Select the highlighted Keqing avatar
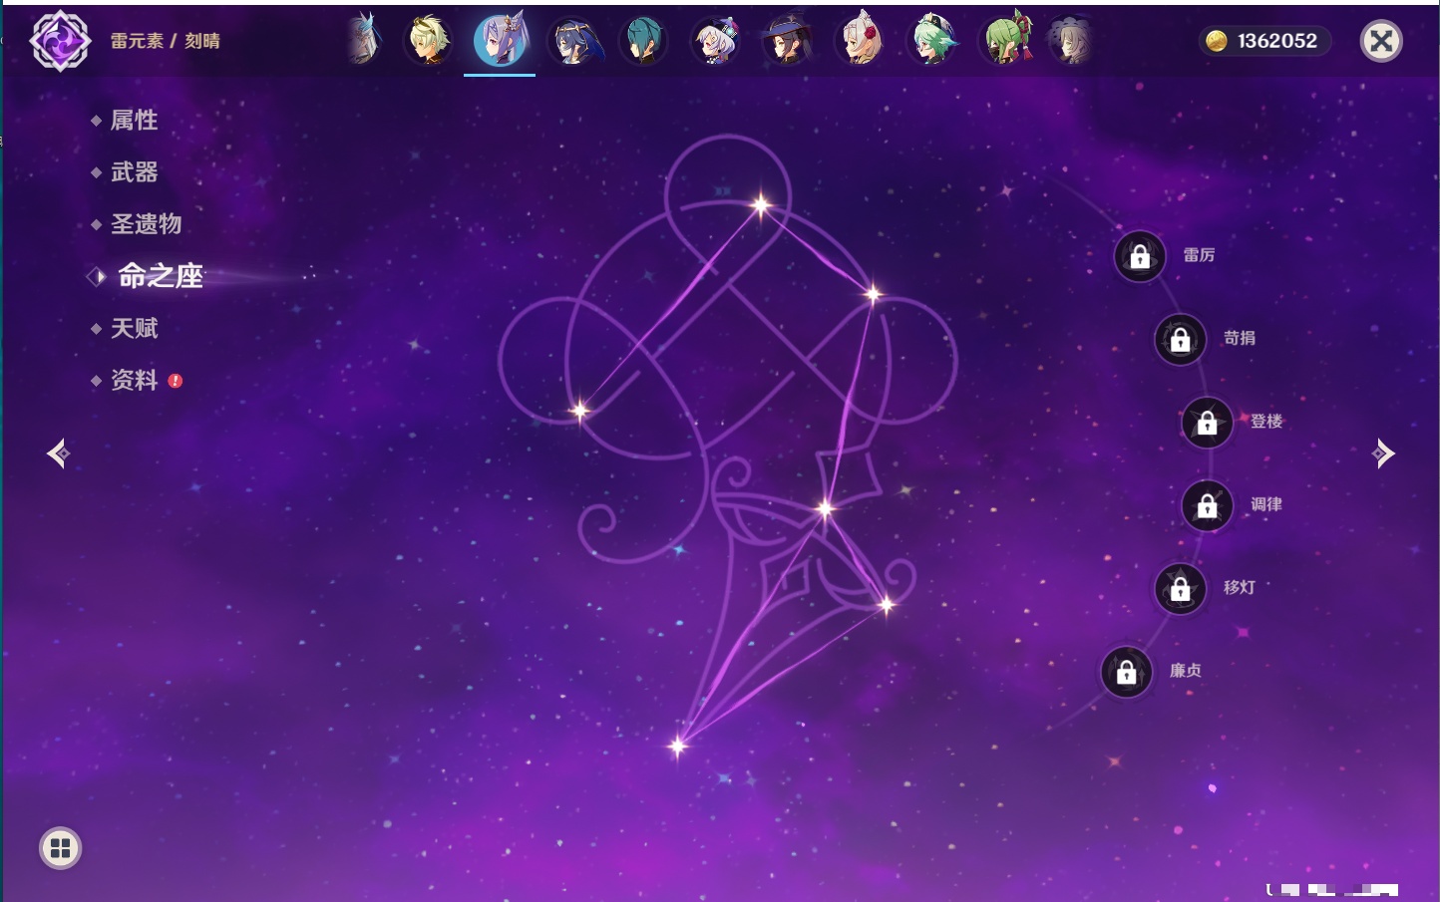Image resolution: width=1440 pixels, height=902 pixels. coord(500,40)
